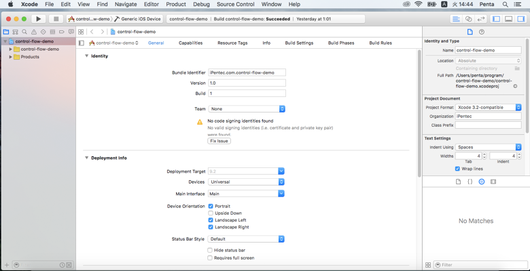Show the Project navigator folder icon
The height and width of the screenshot is (271, 530).
(x=5, y=32)
